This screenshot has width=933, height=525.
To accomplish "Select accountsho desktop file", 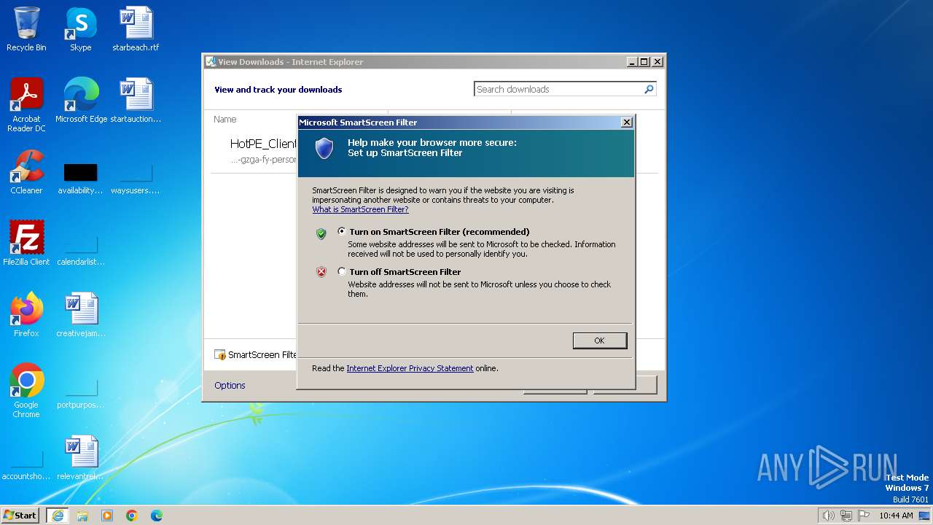I will click(26, 465).
